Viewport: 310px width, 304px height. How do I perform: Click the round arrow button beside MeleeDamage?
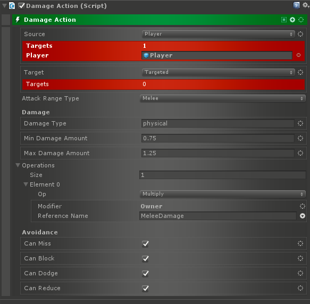(x=302, y=216)
